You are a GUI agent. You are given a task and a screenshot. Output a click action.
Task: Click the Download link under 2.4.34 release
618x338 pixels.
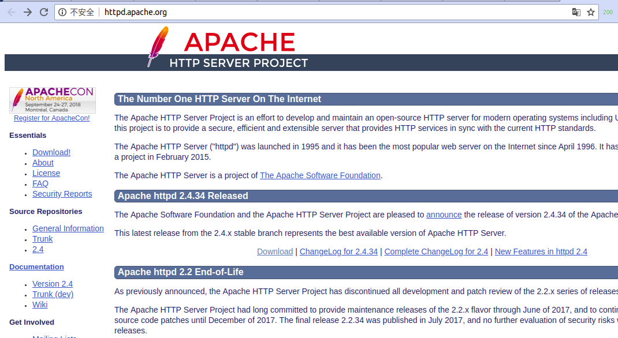[275, 251]
